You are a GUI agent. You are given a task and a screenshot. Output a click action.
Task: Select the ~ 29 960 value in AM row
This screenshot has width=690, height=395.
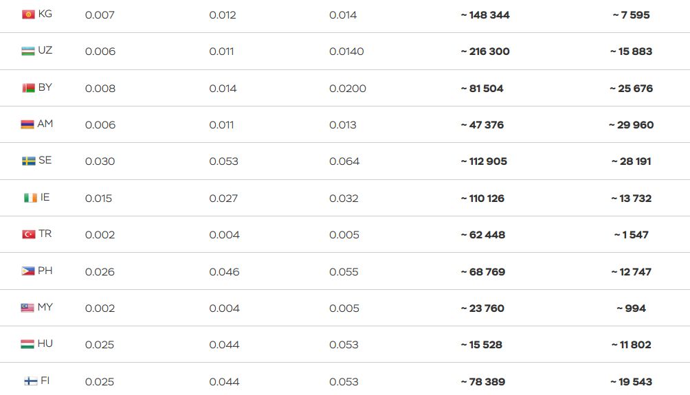(x=631, y=125)
